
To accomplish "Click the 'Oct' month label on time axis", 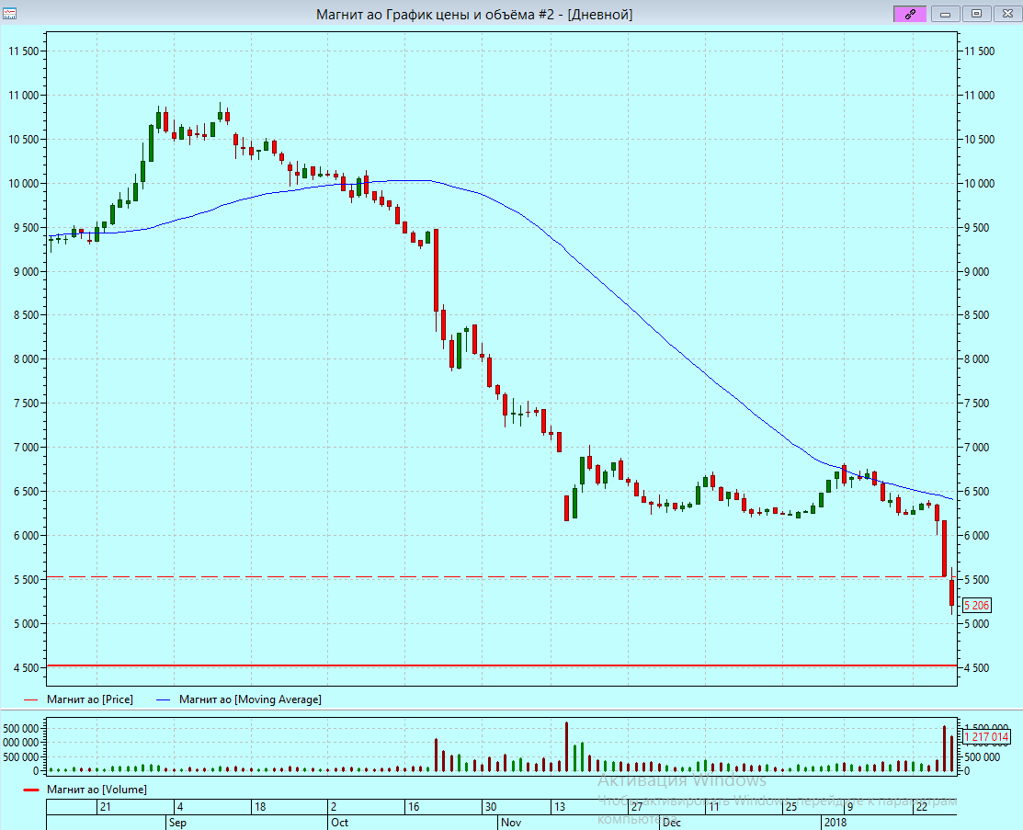I will click(339, 823).
